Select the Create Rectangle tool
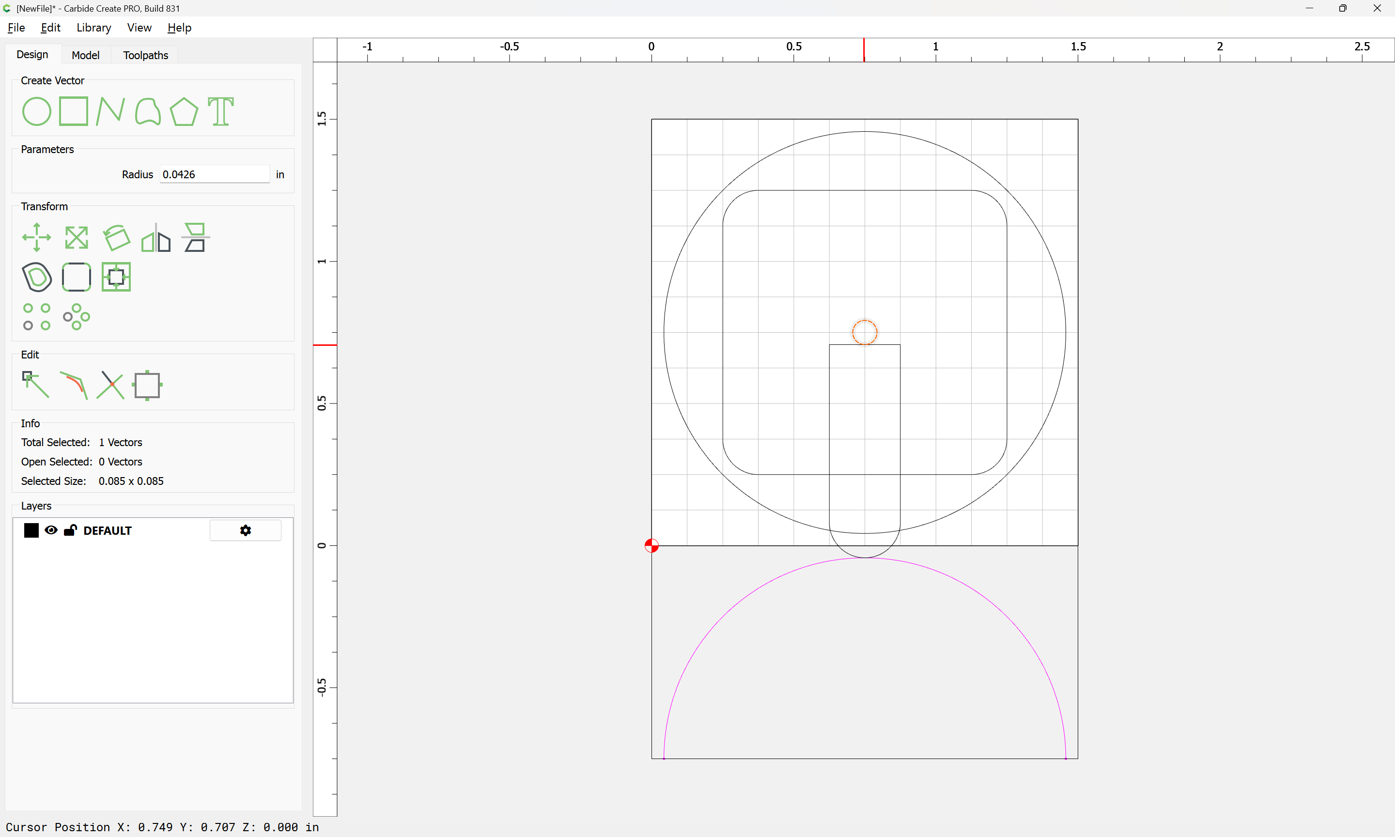1395x837 pixels. (73, 111)
